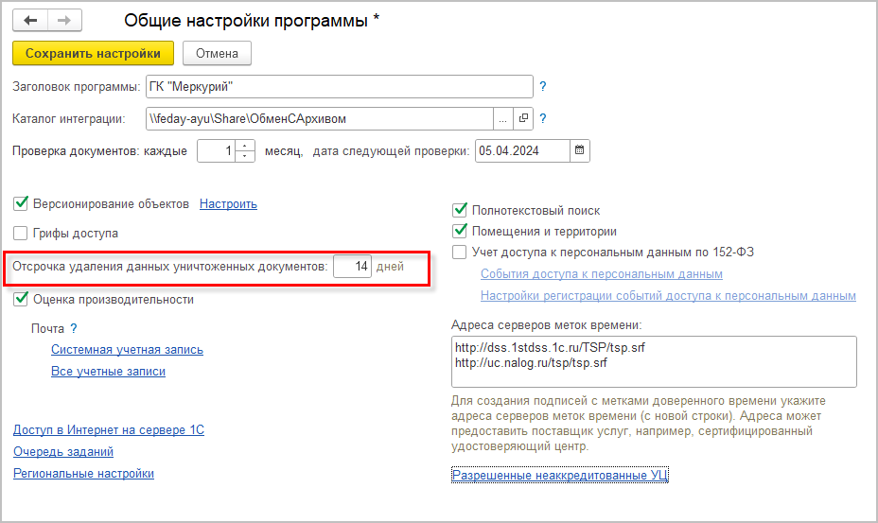Uncheck the Полнотекстовый поиск option
The height and width of the screenshot is (523, 878).
point(460,210)
